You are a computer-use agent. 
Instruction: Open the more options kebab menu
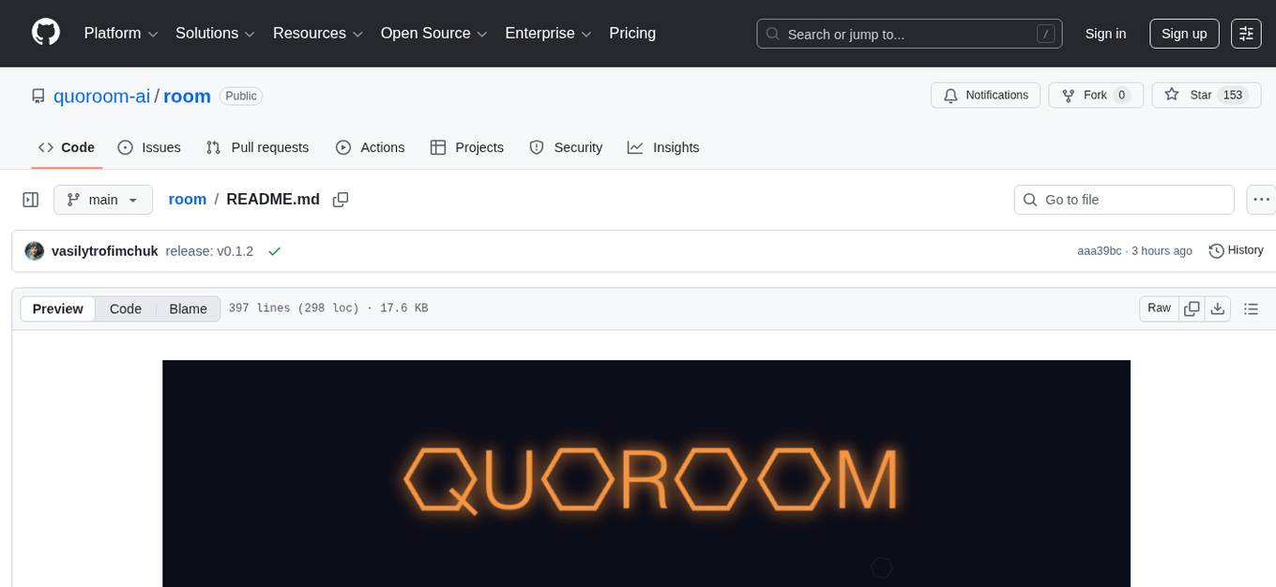[x=1261, y=199]
